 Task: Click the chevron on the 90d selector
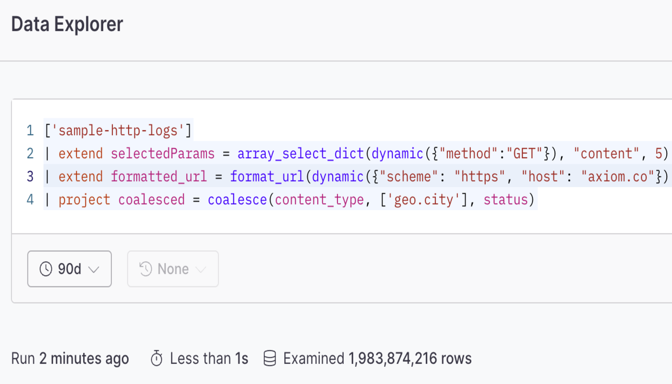click(x=94, y=269)
